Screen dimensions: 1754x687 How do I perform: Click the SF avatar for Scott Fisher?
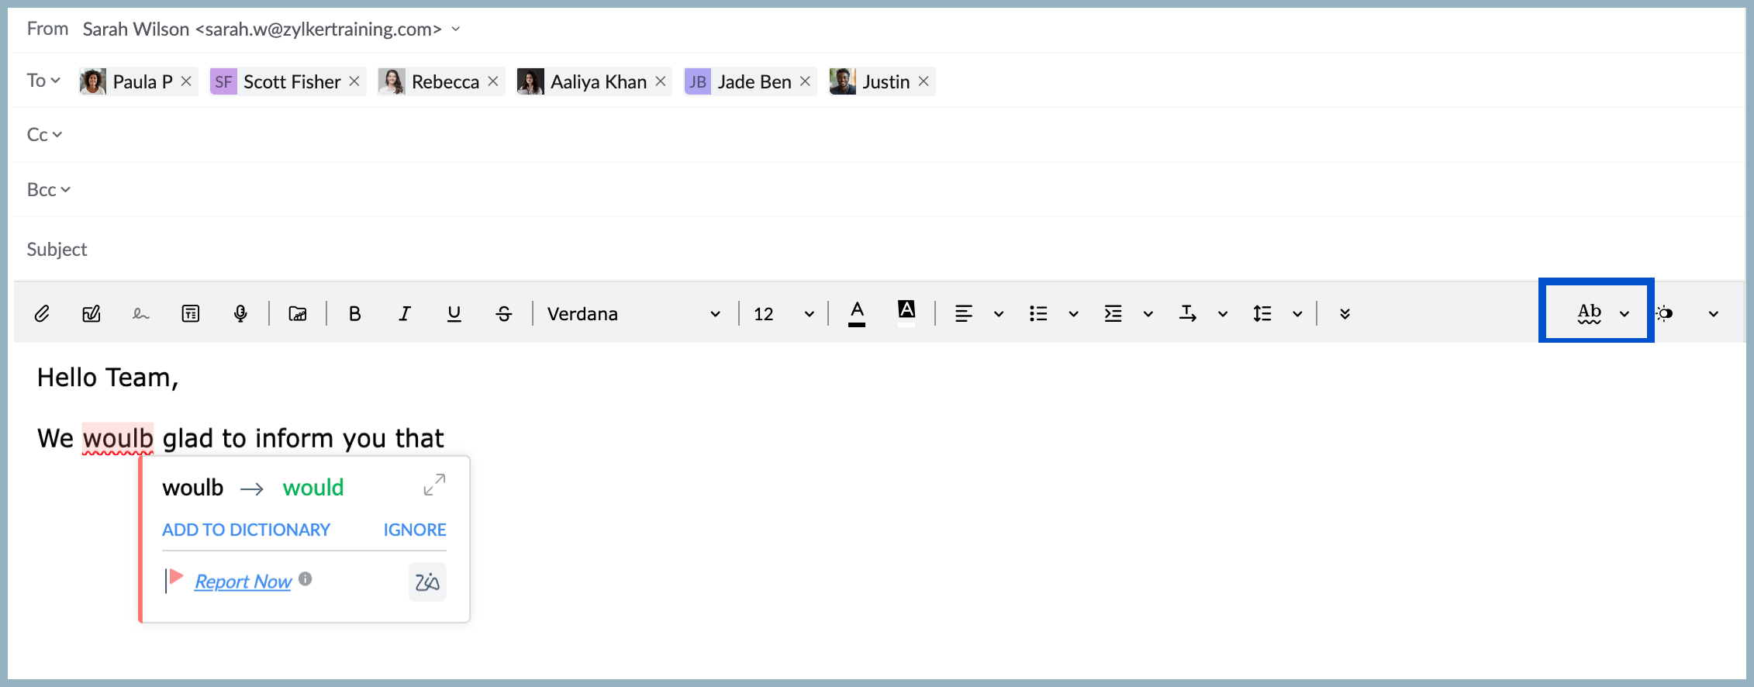coord(223,81)
